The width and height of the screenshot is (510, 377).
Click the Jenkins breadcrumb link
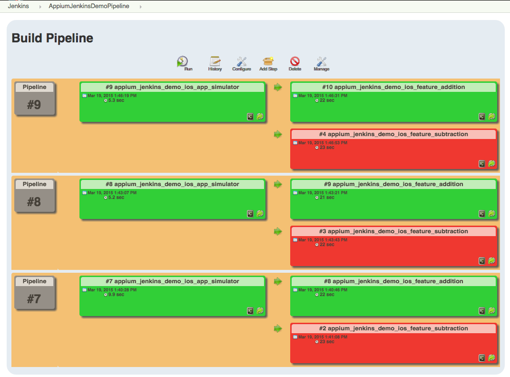pyautogui.click(x=18, y=6)
